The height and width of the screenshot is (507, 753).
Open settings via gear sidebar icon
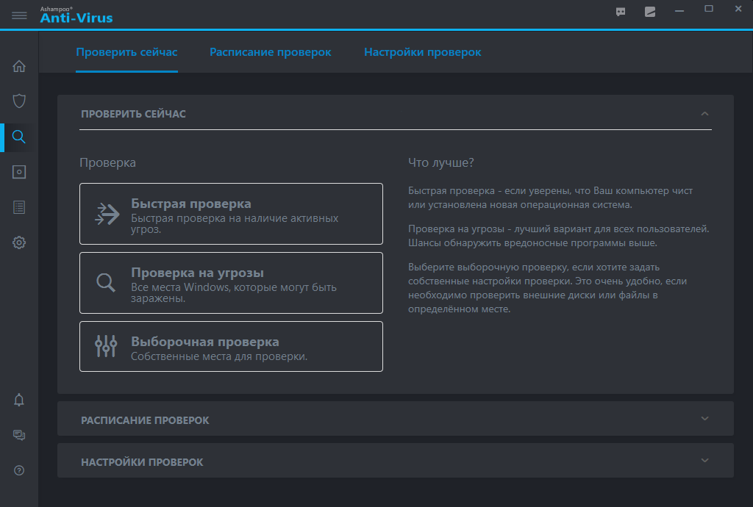pos(19,242)
